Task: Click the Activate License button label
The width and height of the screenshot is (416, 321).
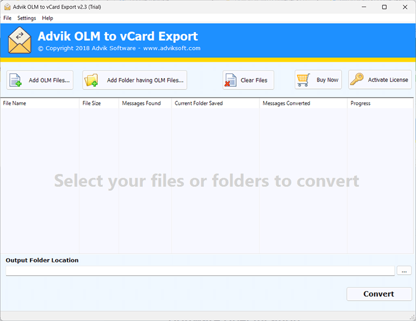Action: 388,79
